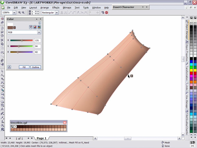Viewport: 197px width, 148px height.
Task: Open the Bitmaps menu
Action: click(x=67, y=7)
